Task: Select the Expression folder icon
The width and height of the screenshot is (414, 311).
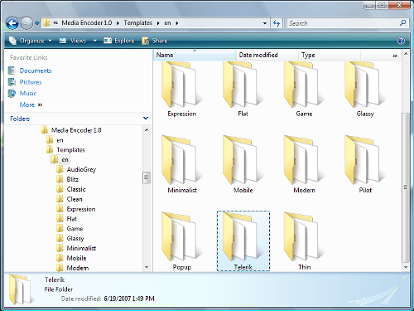Action: coord(182,85)
